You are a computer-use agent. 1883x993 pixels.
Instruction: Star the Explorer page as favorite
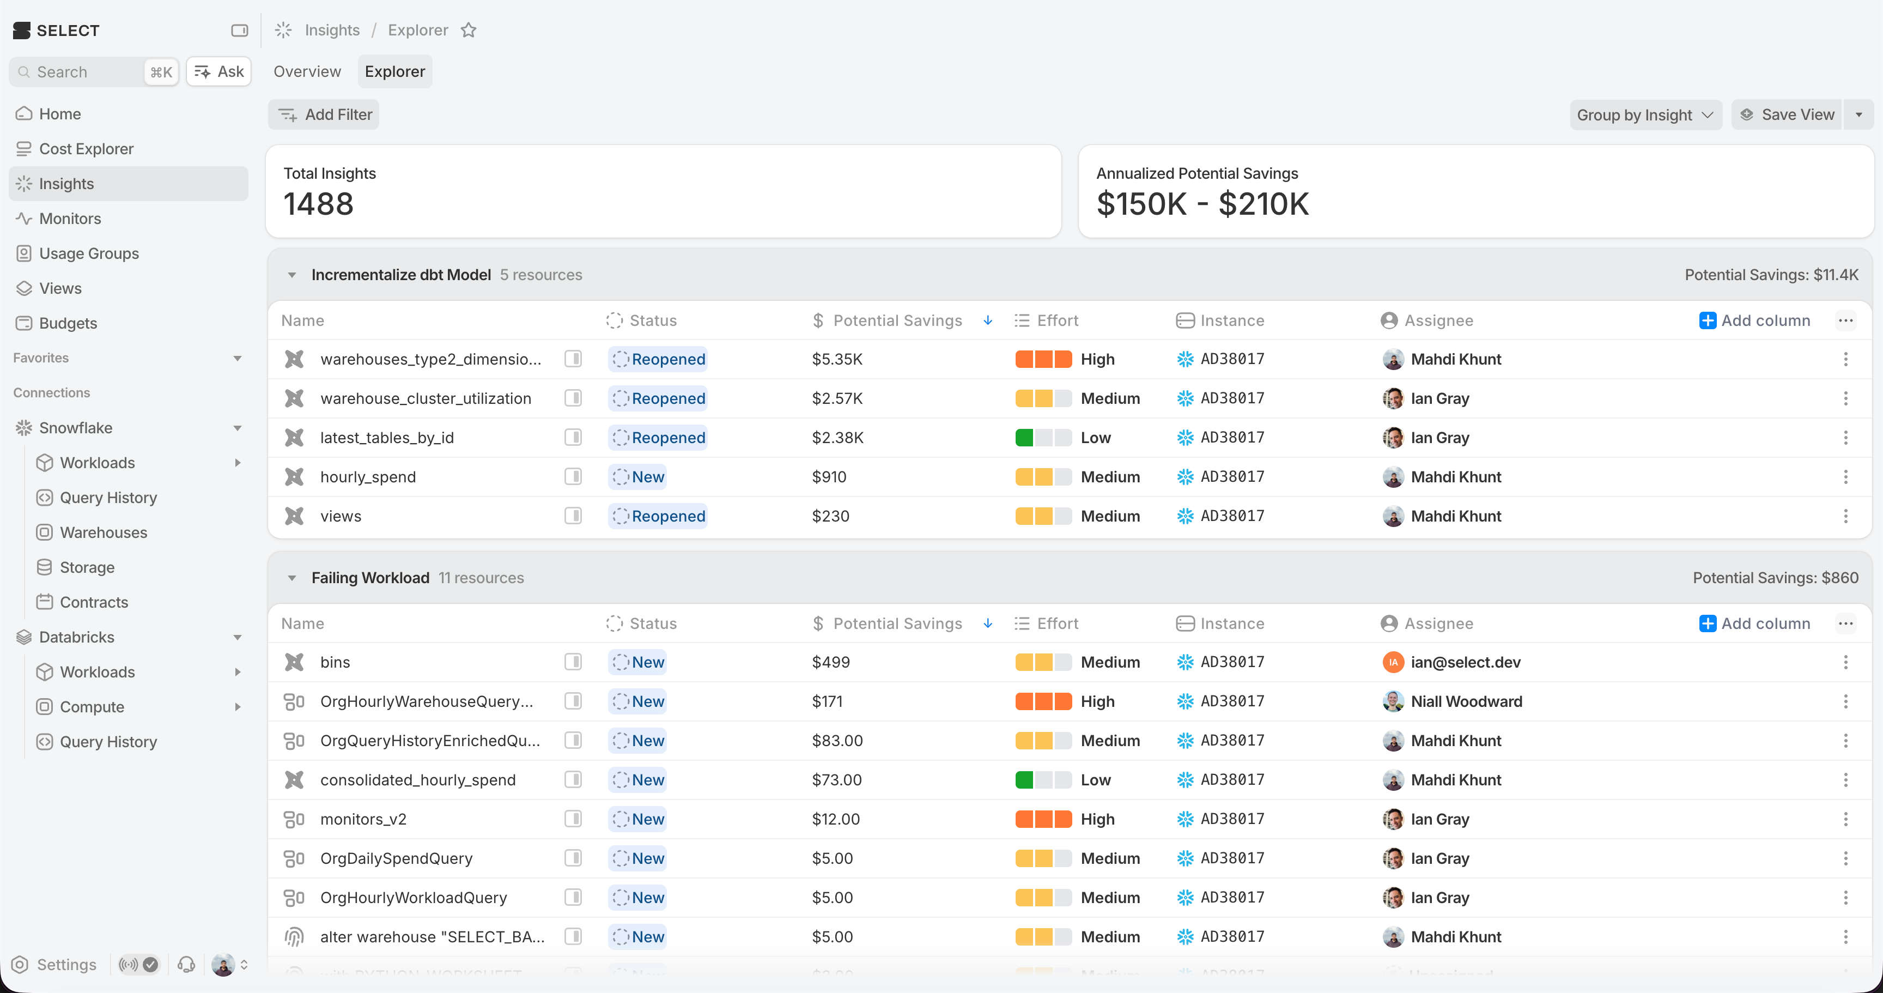[x=469, y=30]
